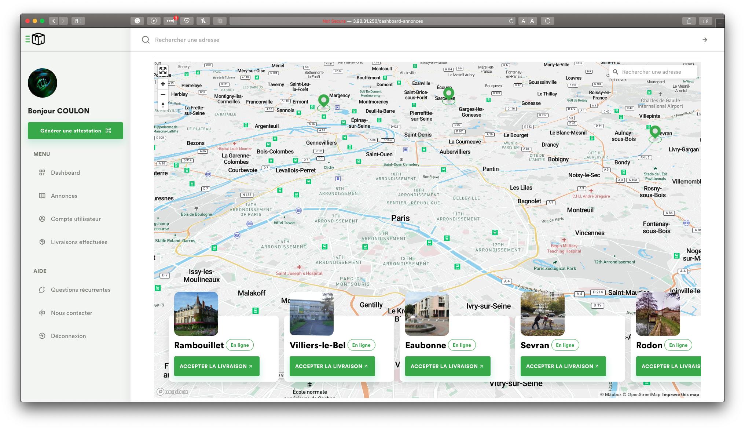Viewport: 745px width, 429px height.
Task: Toggle Safari sidebar panel button
Action: (78, 21)
